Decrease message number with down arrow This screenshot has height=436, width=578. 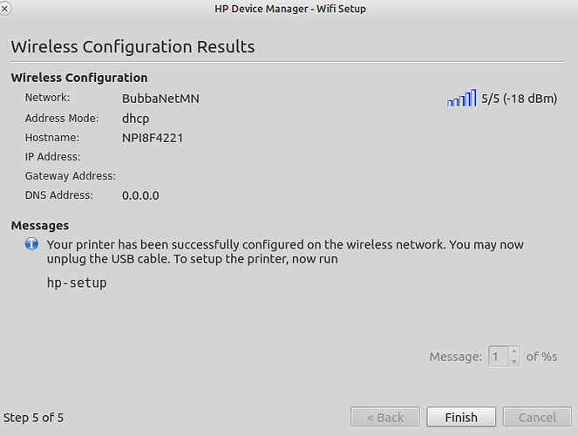point(513,362)
